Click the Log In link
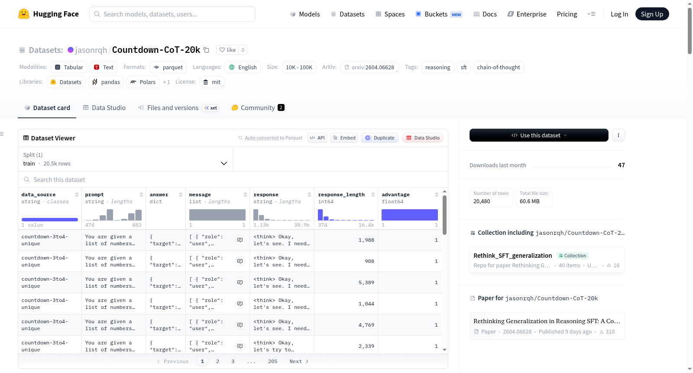The height and width of the screenshot is (373, 693). click(x=619, y=14)
